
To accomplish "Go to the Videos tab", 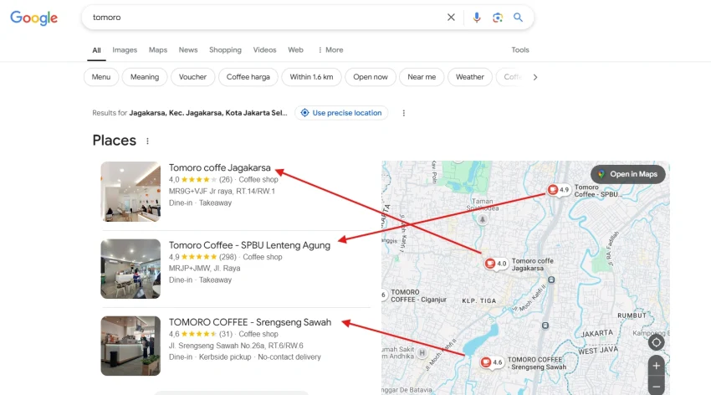I will (265, 50).
